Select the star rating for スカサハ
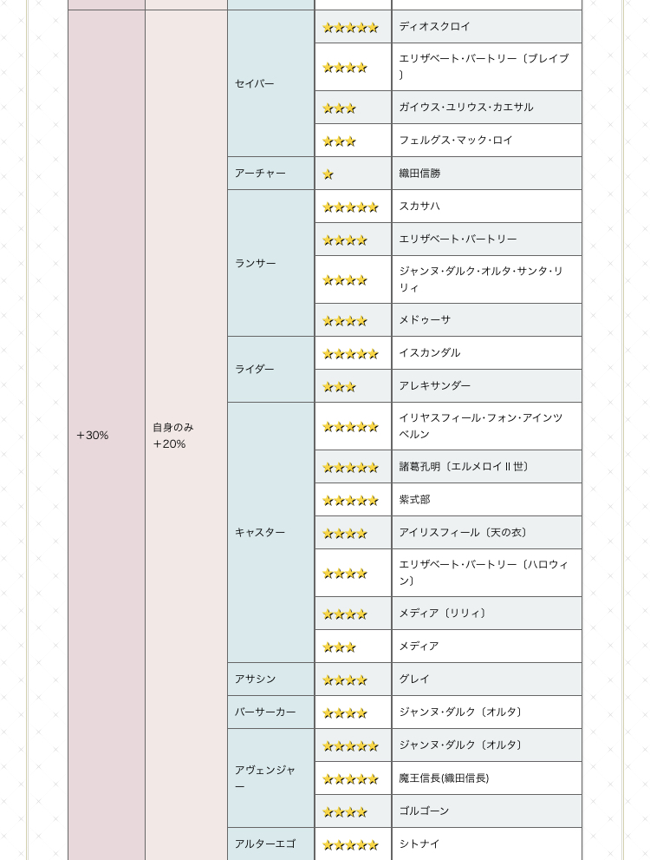The width and height of the screenshot is (650, 860). point(350,207)
